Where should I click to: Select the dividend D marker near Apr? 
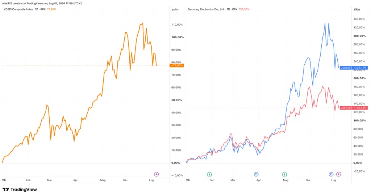tap(256, 174)
